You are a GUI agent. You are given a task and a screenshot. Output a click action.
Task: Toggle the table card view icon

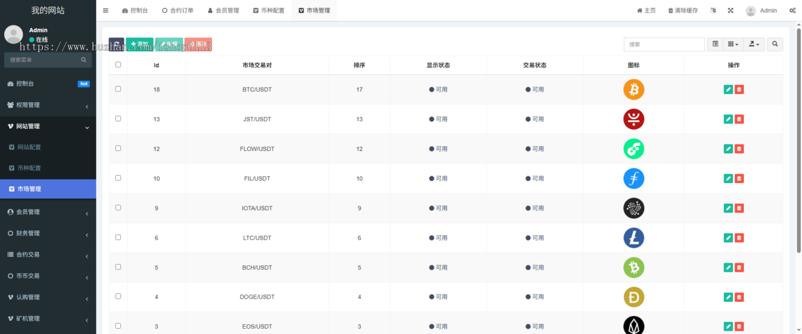click(x=715, y=44)
